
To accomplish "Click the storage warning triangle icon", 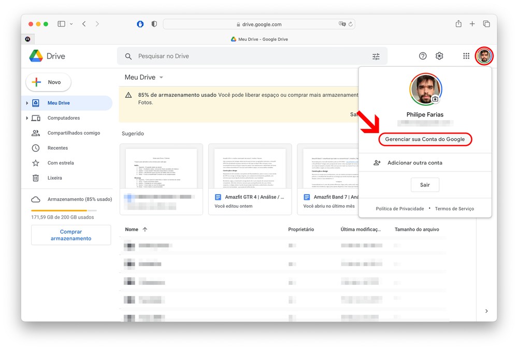I will click(128, 95).
